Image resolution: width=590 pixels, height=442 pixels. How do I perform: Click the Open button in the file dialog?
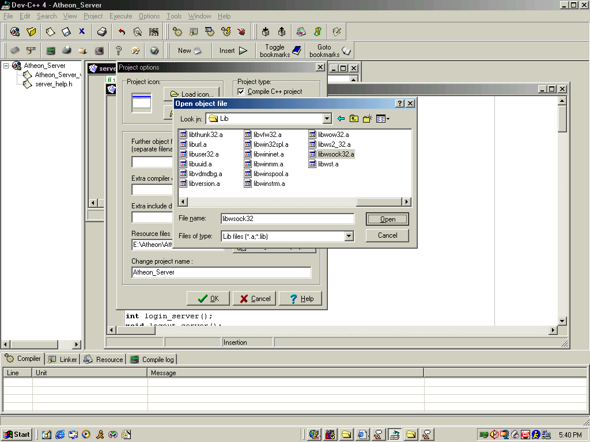tap(387, 219)
